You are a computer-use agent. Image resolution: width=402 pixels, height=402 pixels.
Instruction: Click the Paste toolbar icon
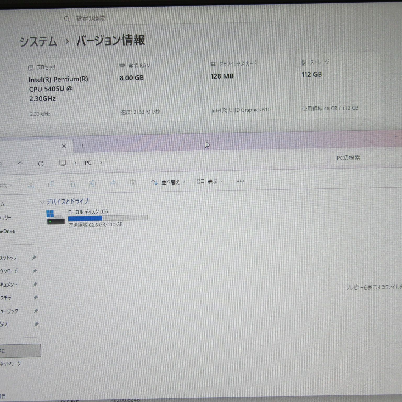pyautogui.click(x=72, y=184)
